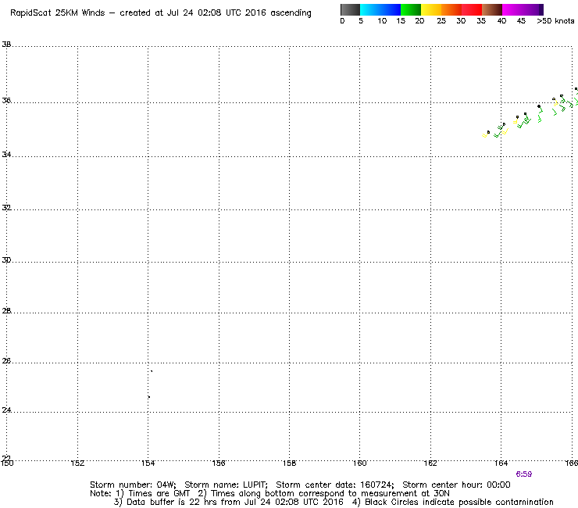
Task: Click the "35" color scale label
Action: tap(481, 21)
